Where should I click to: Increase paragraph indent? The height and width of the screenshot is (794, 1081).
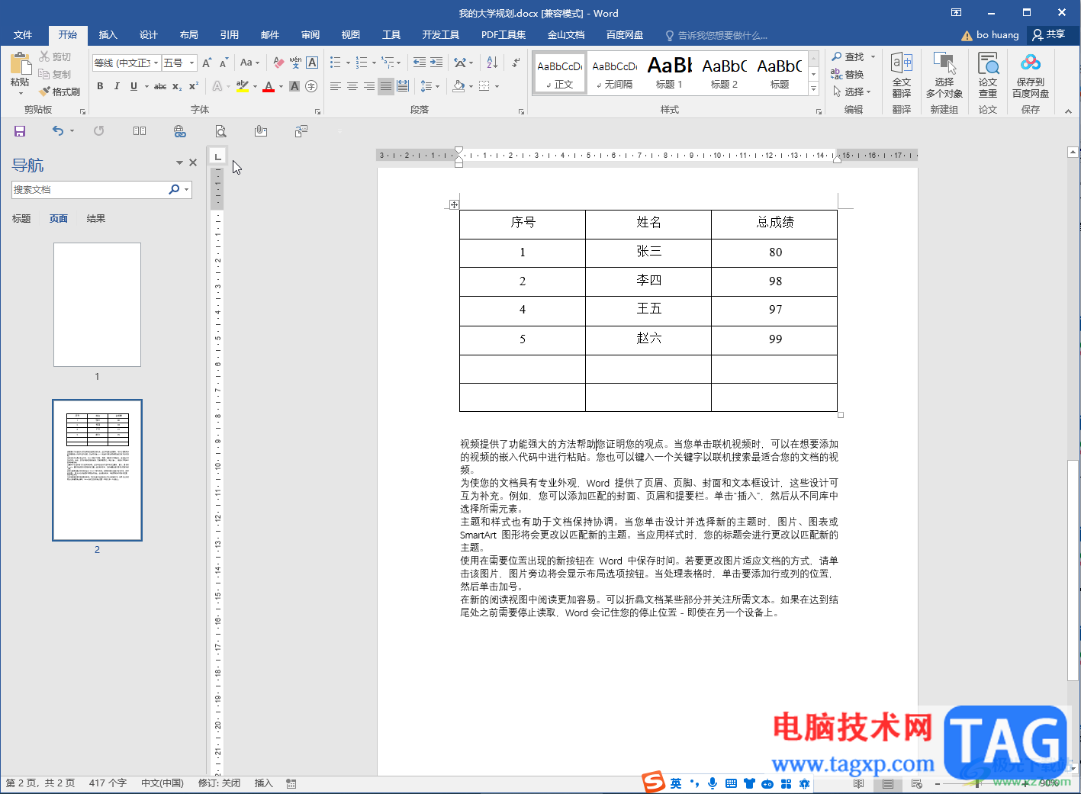tap(436, 63)
